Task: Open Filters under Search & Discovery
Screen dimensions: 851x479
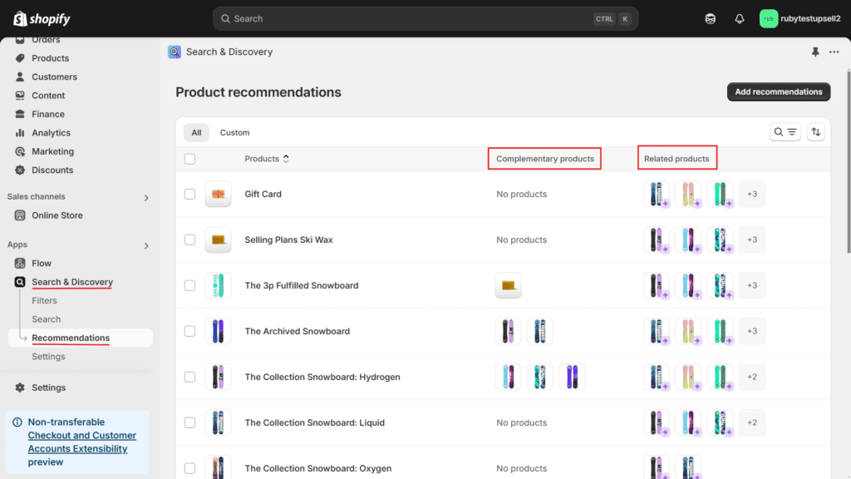Action: (x=44, y=301)
